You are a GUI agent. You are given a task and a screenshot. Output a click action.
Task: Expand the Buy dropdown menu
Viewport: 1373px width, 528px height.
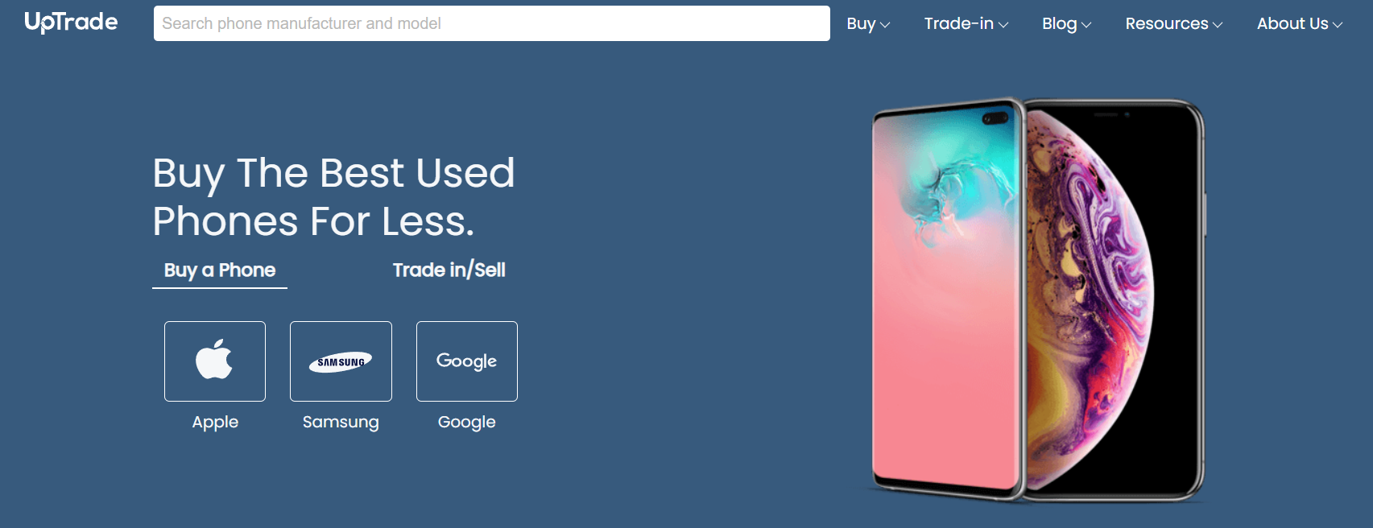pyautogui.click(x=868, y=24)
